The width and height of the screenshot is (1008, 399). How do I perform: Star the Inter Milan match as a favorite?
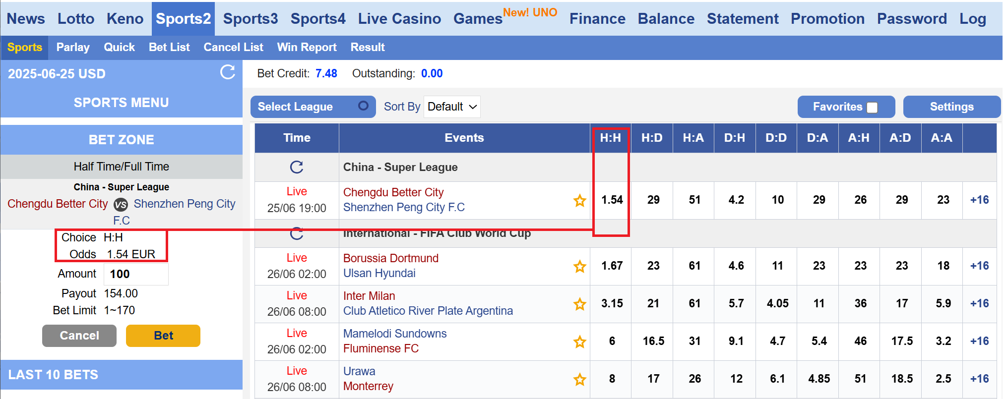[x=580, y=304]
